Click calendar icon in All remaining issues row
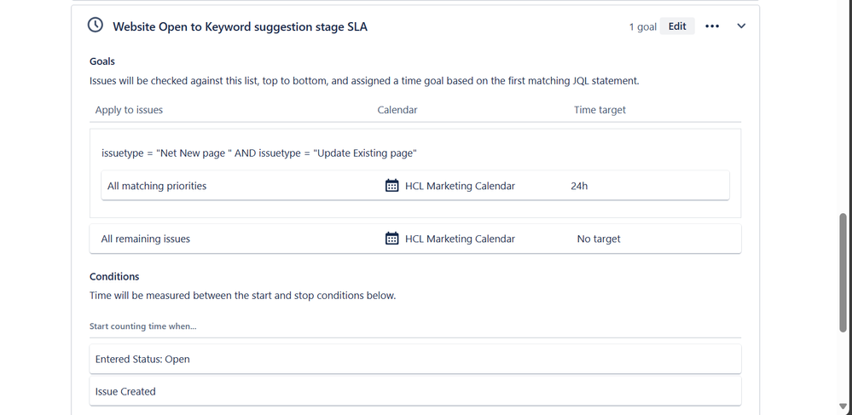 [x=391, y=239]
